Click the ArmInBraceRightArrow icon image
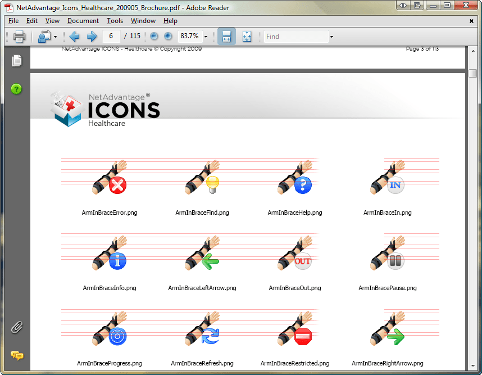 click(387, 328)
